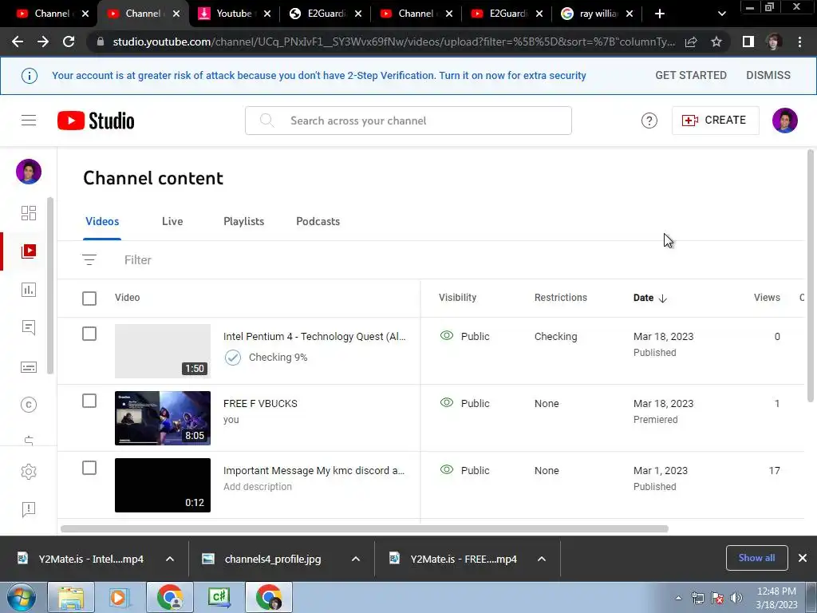Reload the page with browser refresh
Screen dimensions: 817x613
69,42
